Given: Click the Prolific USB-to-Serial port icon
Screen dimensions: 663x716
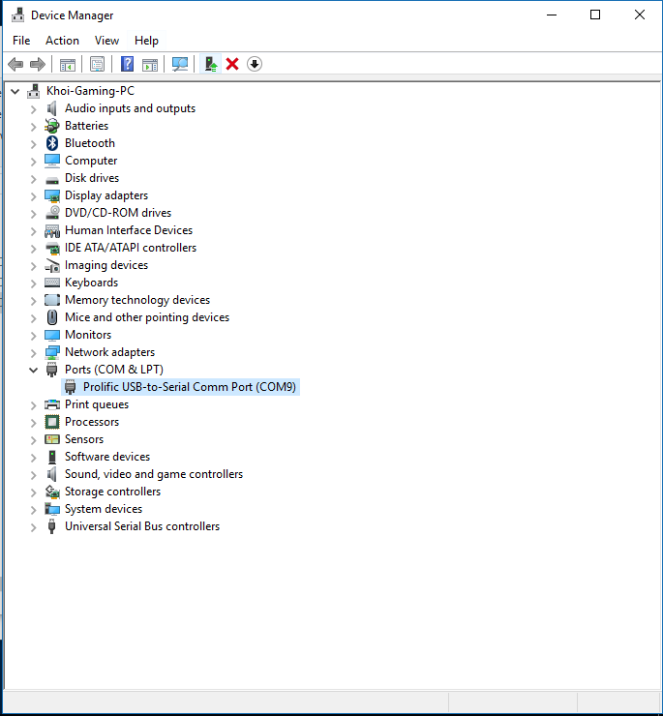Looking at the screenshot, I should coord(71,387).
